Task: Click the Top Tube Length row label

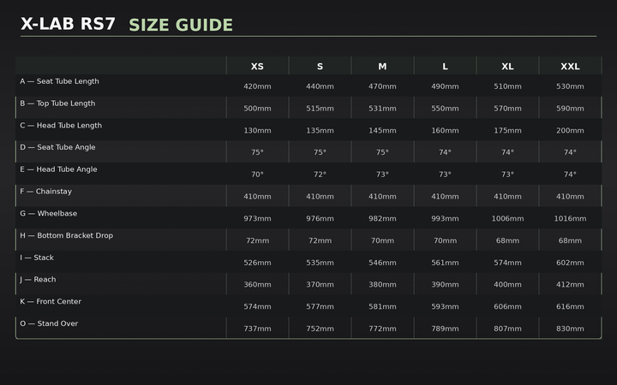Action: [x=57, y=104]
